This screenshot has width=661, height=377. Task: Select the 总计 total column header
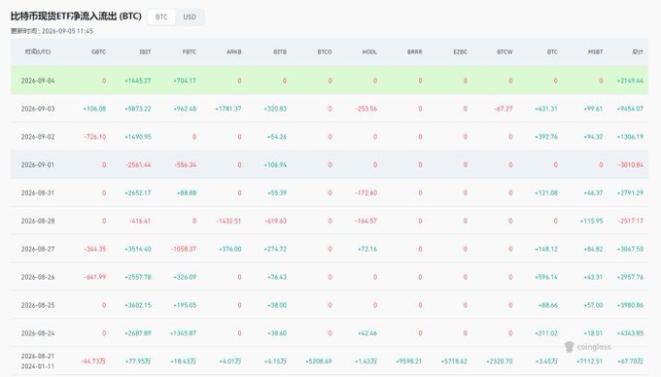[x=638, y=51]
